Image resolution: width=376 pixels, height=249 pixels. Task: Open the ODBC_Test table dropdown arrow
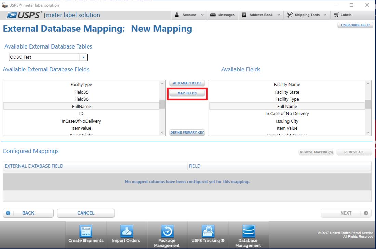(83, 57)
